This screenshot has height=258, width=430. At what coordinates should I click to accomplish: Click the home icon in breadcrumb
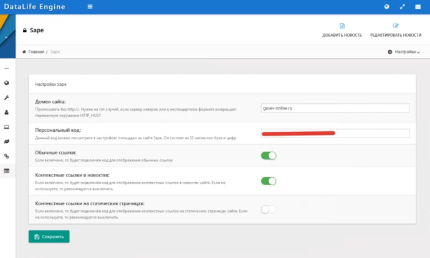coord(24,52)
